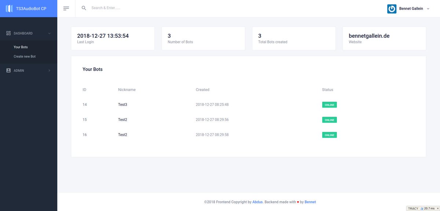Click the Number of Bots card
Screen dimensions: 440x211
point(203,38)
